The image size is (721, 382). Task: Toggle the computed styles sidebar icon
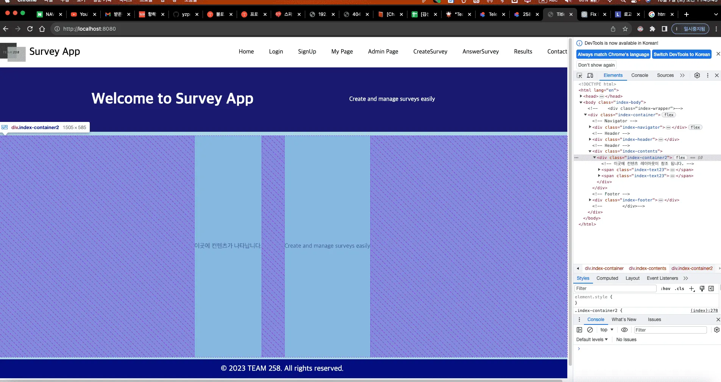click(711, 288)
